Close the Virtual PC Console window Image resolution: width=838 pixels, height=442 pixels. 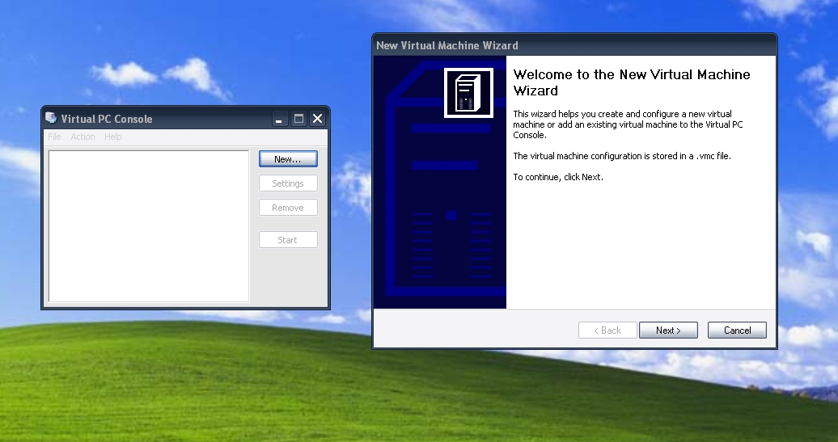coord(317,119)
